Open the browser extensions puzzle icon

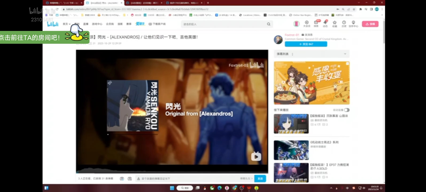[361, 9]
